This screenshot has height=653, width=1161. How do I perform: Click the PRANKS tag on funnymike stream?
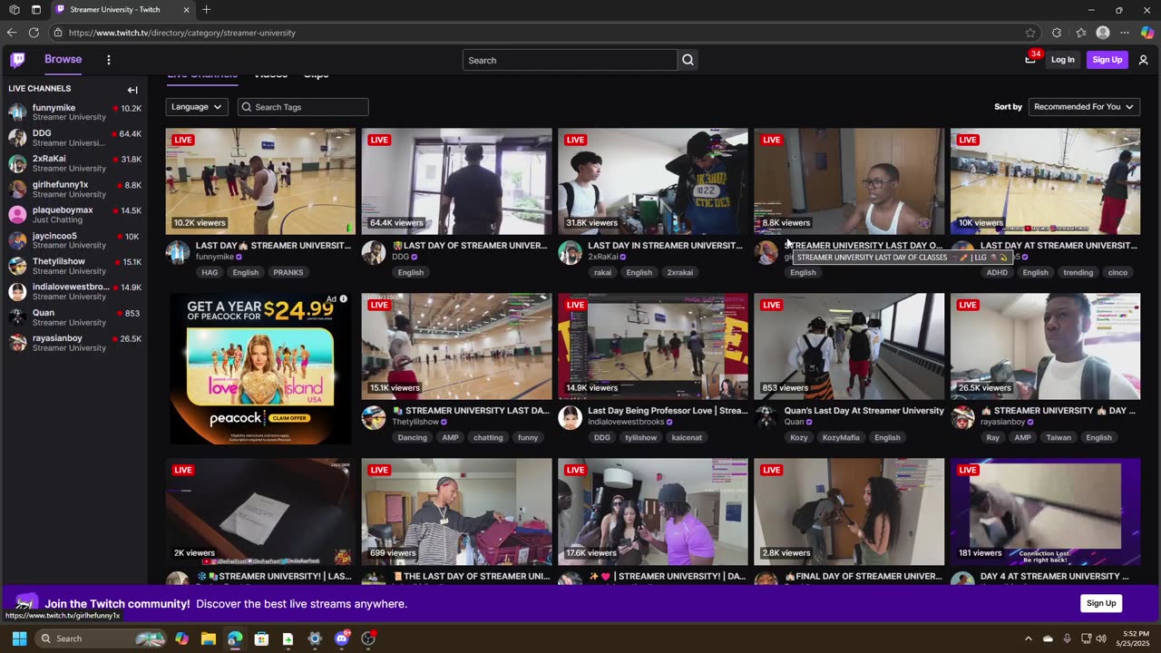click(288, 272)
